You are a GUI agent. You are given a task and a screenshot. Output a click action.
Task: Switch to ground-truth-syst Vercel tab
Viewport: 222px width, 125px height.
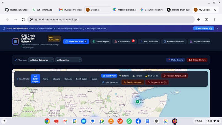178,10
